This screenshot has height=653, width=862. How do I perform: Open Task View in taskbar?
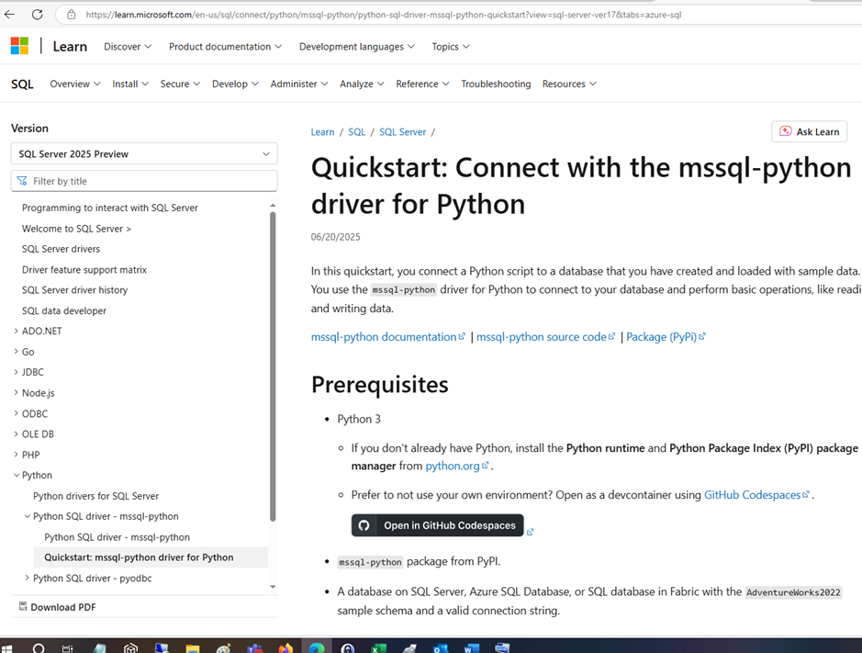pyautogui.click(x=68, y=648)
